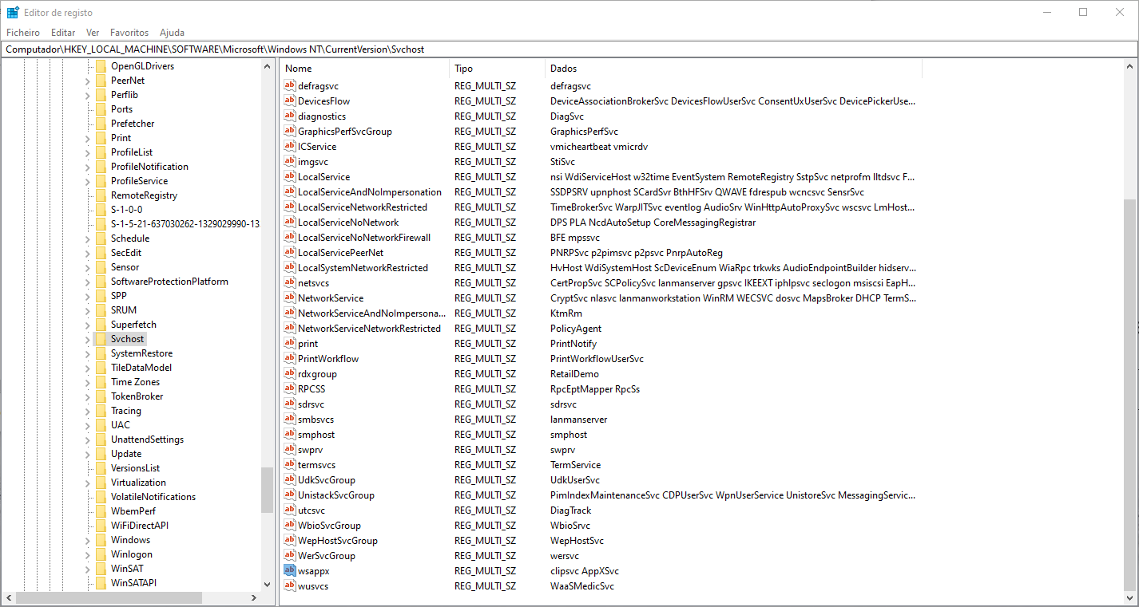Click the icon beside the print value
Image resolution: width=1139 pixels, height=607 pixels.
tap(290, 344)
